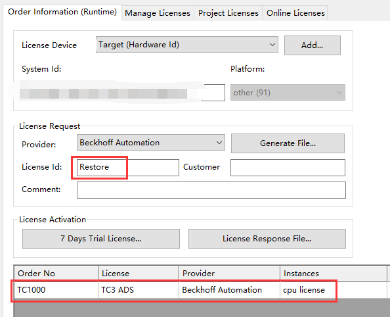Click the License column header
Image resolution: width=390 pixels, height=317 pixels.
[139, 274]
